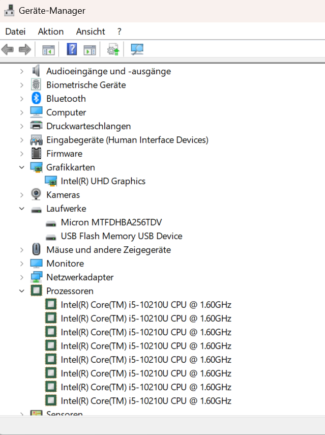Click the Geräte-Manager title bar icon
325x435 pixels.
coord(9,11)
